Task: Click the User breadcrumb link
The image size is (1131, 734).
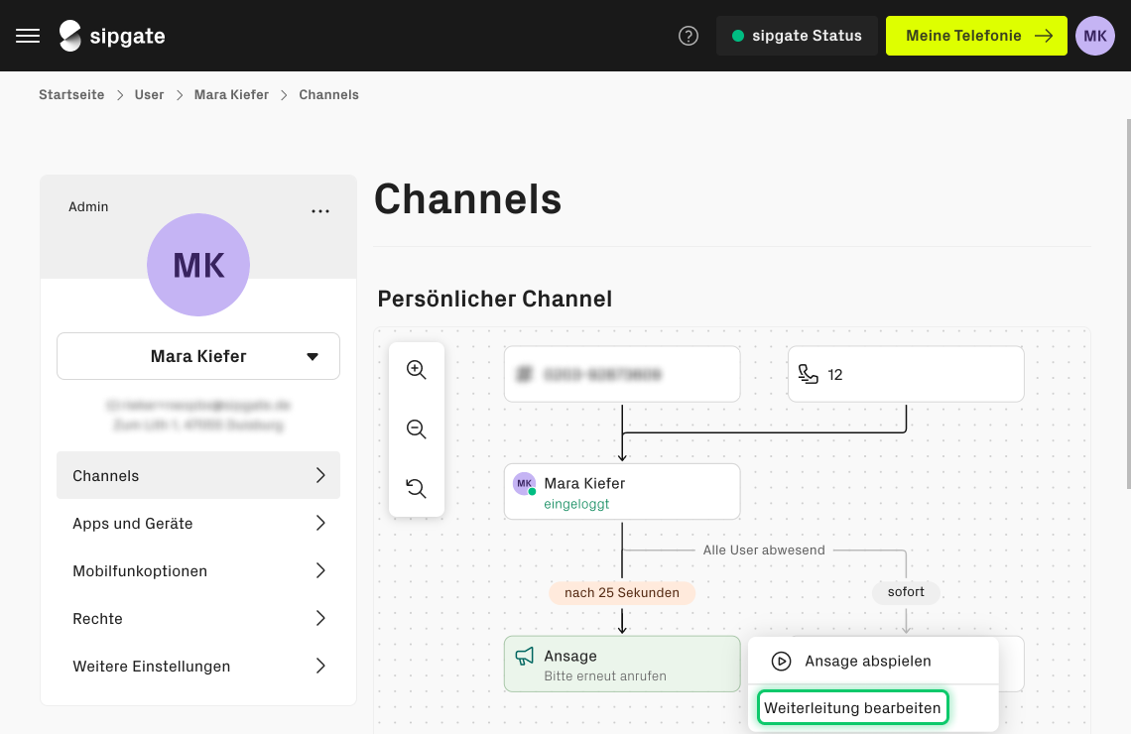Action: pyautogui.click(x=150, y=95)
